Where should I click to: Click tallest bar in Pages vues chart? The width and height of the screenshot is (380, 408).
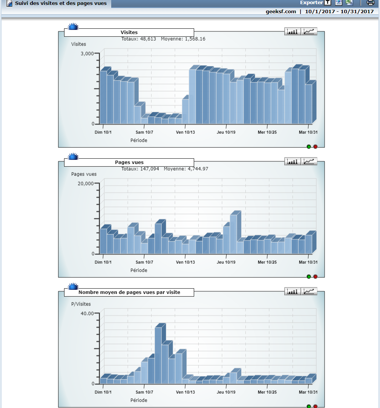point(233,234)
